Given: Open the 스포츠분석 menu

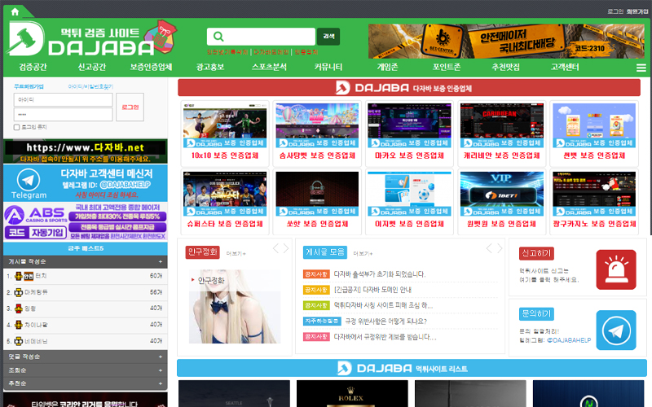Looking at the screenshot, I should coord(269,67).
